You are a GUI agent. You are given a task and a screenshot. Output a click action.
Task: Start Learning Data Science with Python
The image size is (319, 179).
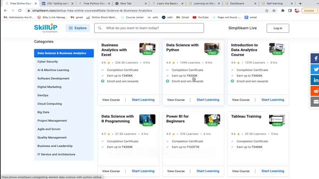pos(208,99)
